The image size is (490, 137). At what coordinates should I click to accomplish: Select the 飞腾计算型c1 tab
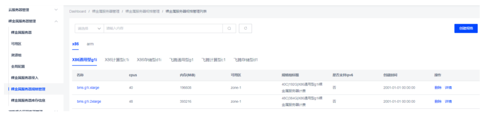point(213,60)
